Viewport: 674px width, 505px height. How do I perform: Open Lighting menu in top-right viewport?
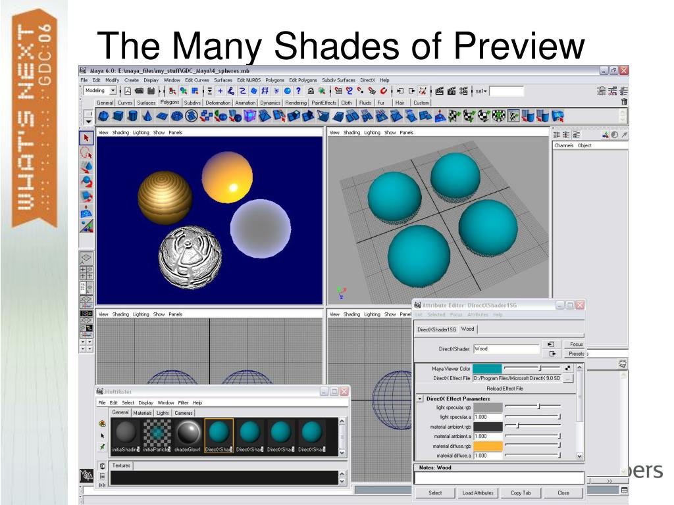pyautogui.click(x=372, y=133)
